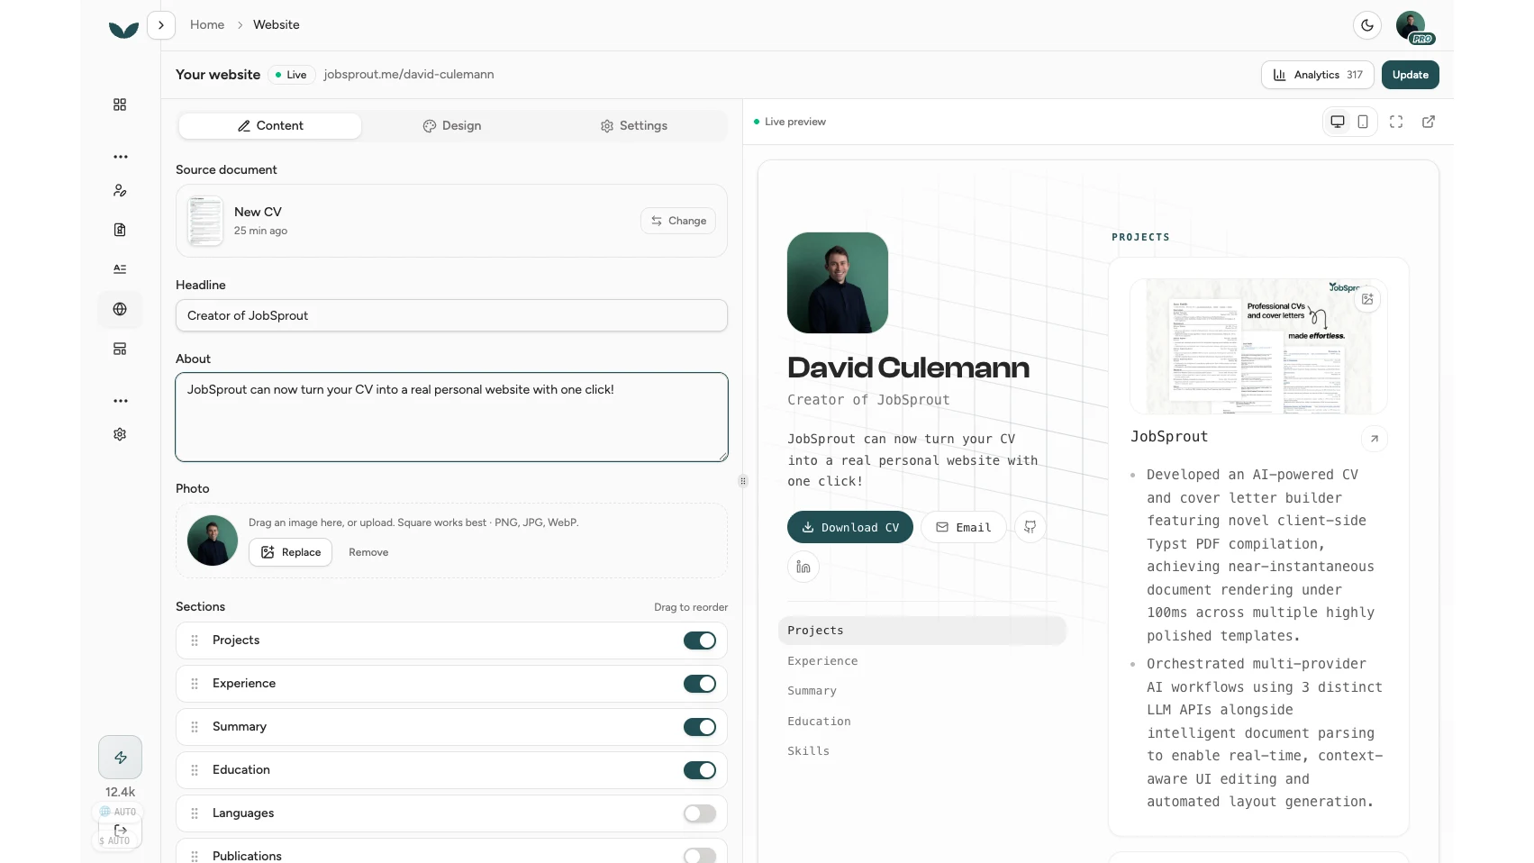Screen dimensions: 1534x863
Task: Click the Live status badge
Action: point(291,75)
